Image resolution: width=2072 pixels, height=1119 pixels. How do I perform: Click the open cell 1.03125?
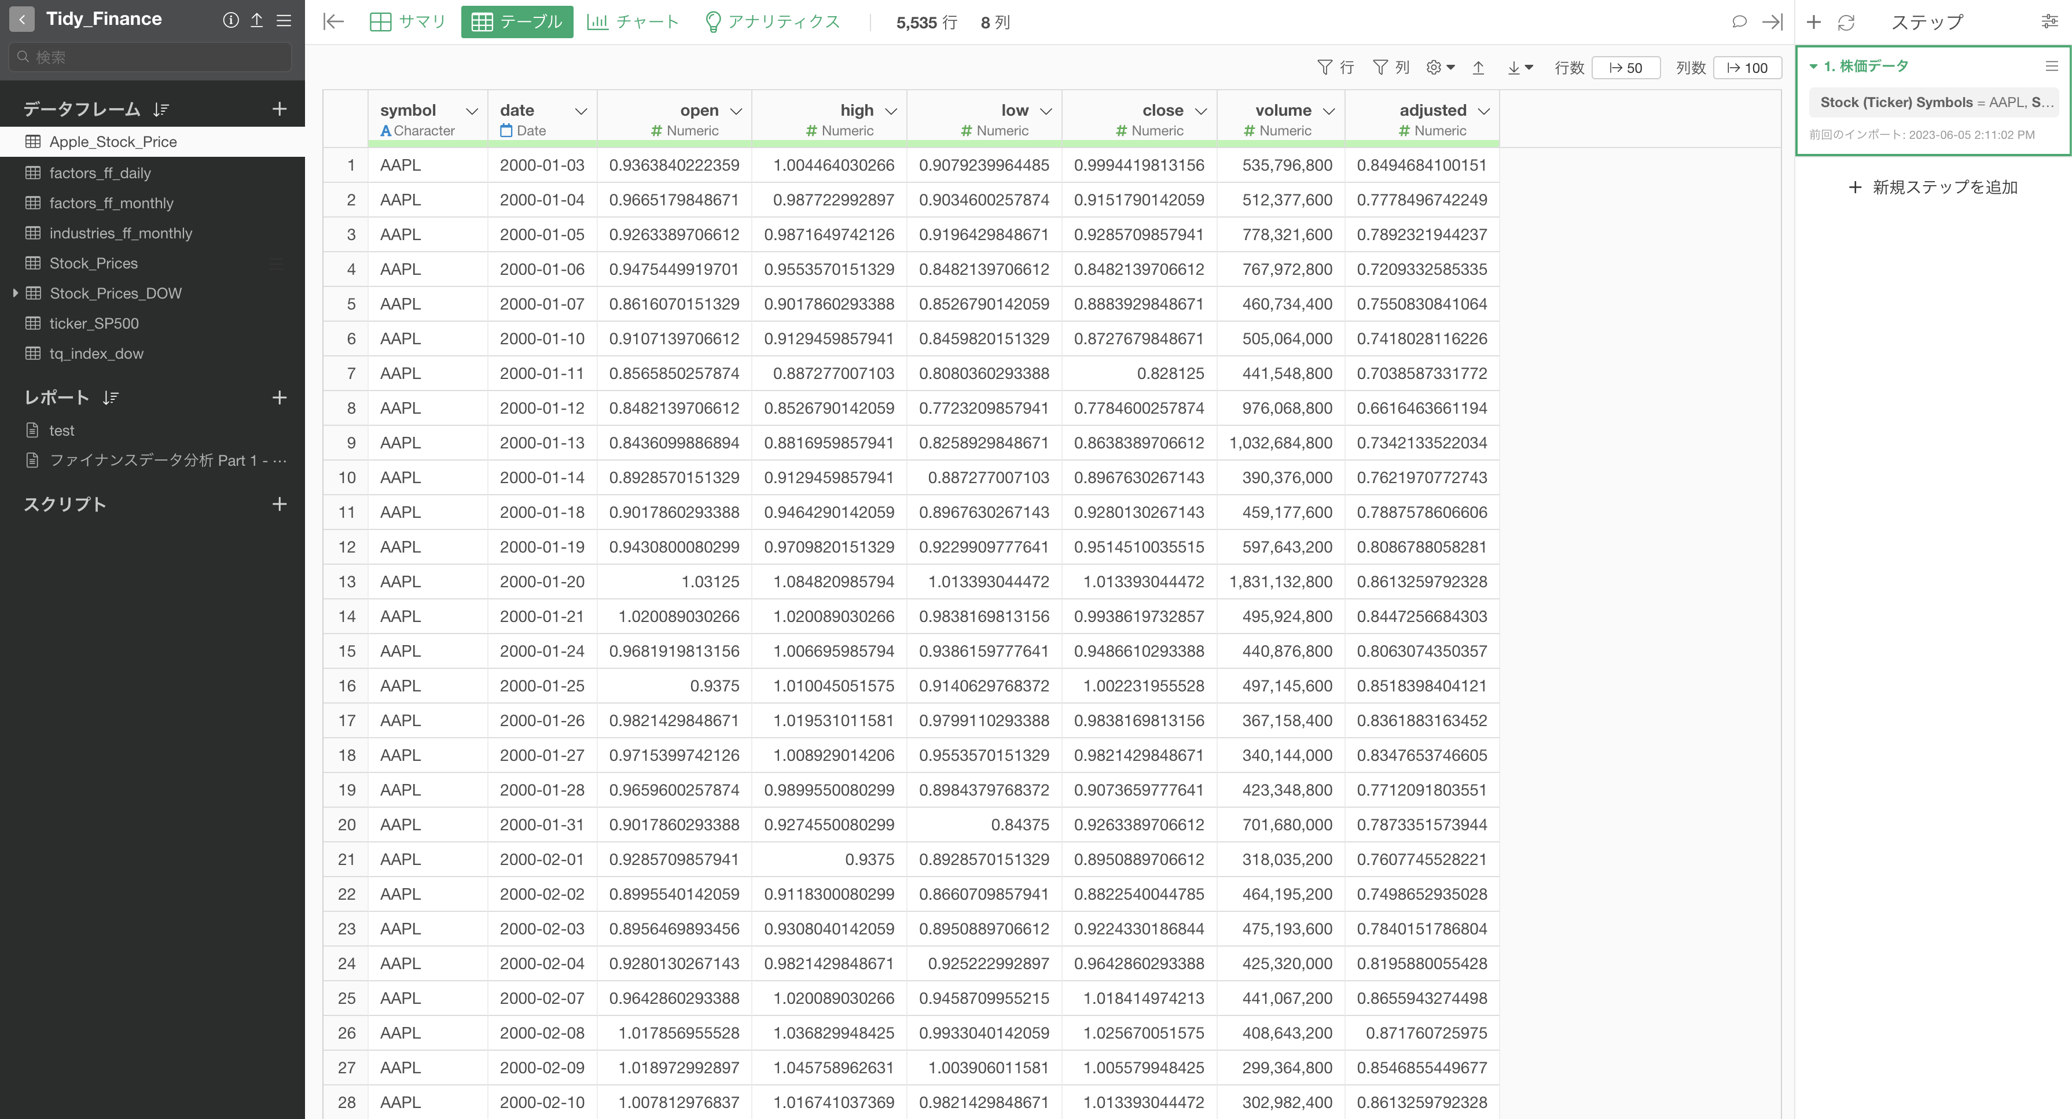tap(674, 581)
